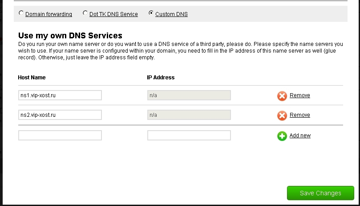
Task: Focus the ns1.vip-xost.ru host name field
Action: coord(60,95)
